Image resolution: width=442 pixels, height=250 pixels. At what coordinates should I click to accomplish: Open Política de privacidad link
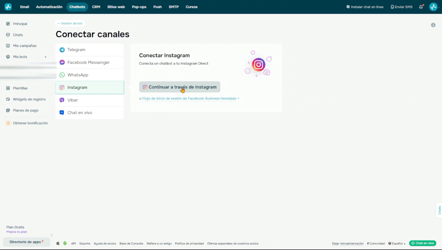pyautogui.click(x=190, y=244)
